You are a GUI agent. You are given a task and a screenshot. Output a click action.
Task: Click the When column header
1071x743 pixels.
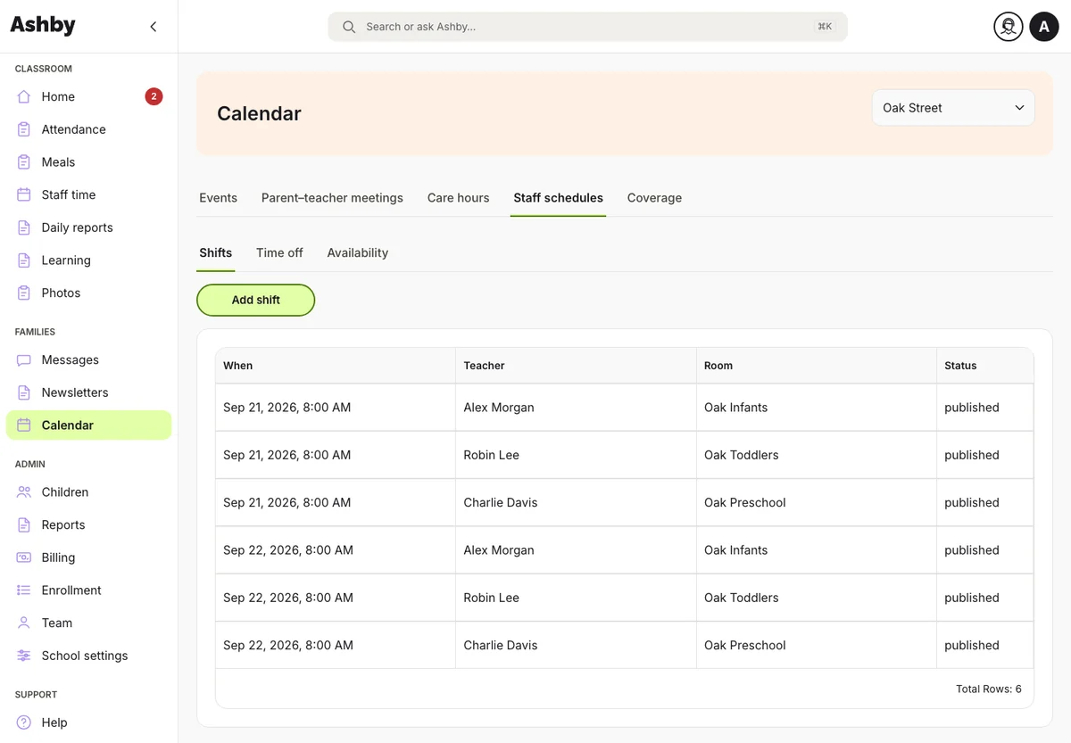(336, 366)
